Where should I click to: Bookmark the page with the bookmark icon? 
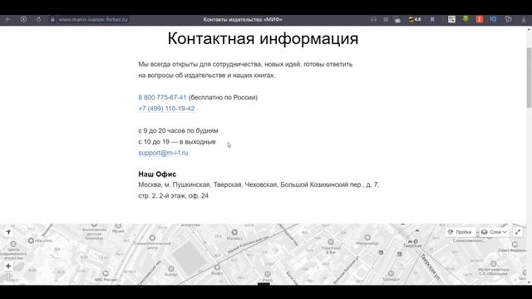pos(432,19)
